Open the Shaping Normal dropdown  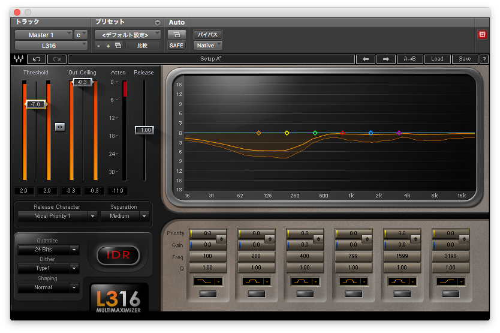[x=48, y=287]
